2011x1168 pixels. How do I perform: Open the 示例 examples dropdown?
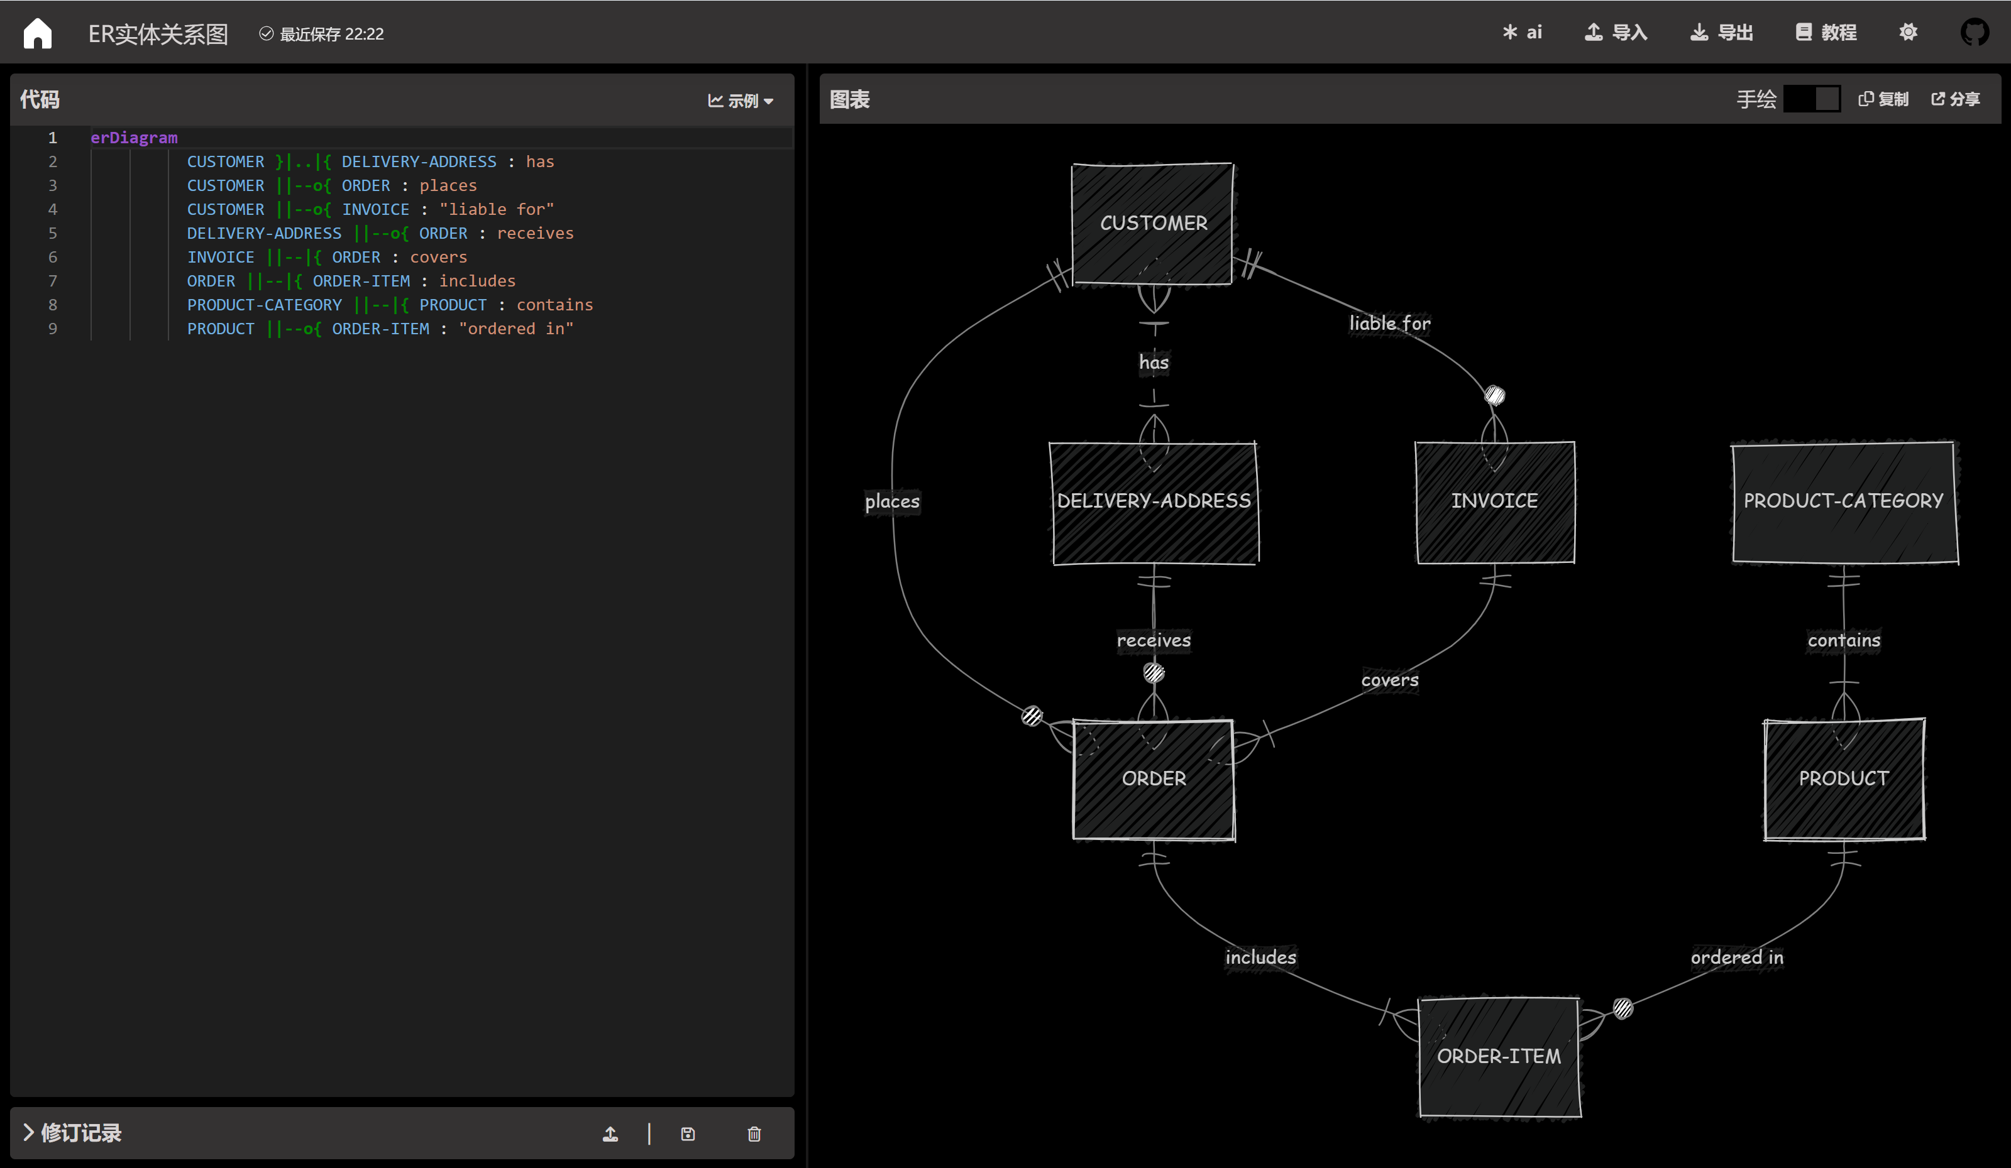[741, 101]
